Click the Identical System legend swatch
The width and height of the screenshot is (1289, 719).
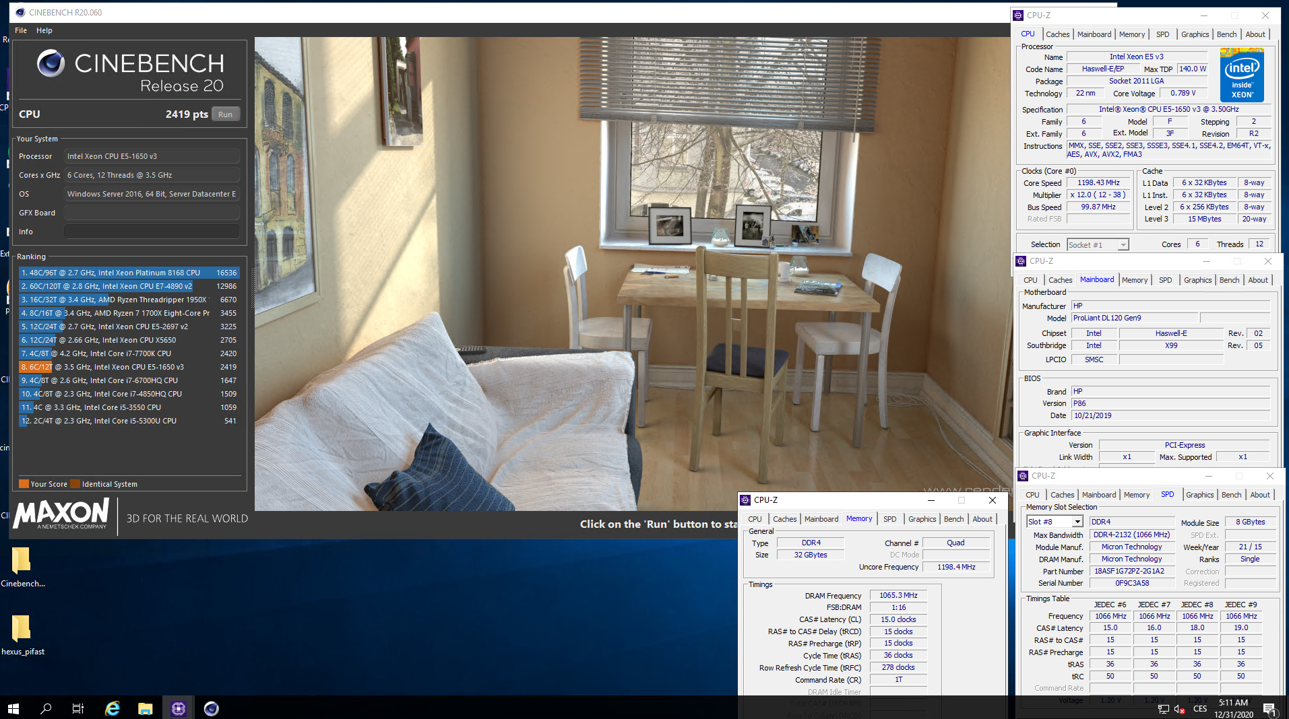coord(75,484)
